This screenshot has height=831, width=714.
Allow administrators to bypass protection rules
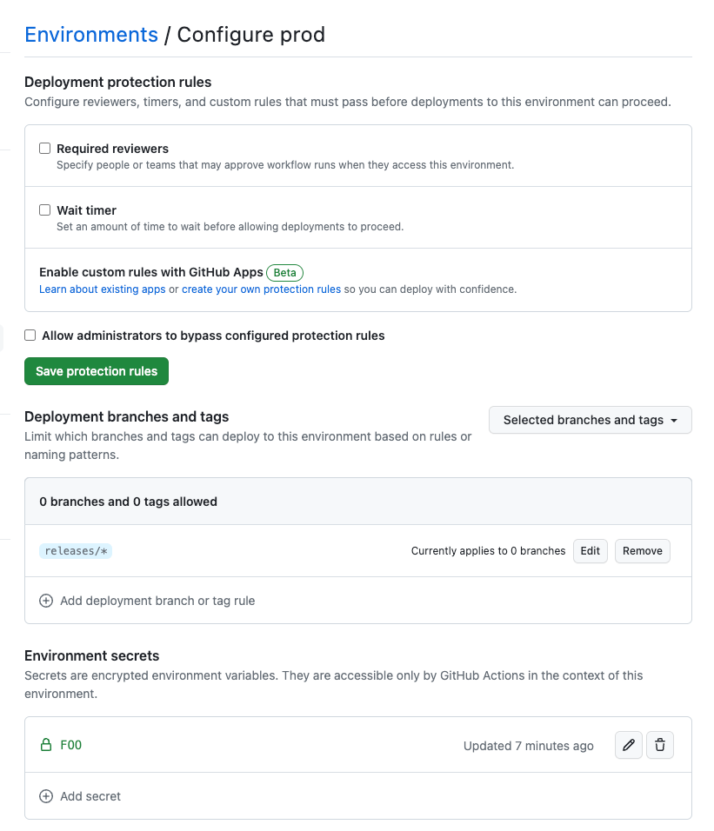30,335
